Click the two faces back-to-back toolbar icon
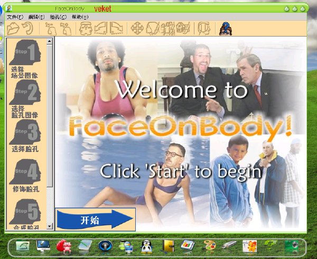 pos(86,29)
